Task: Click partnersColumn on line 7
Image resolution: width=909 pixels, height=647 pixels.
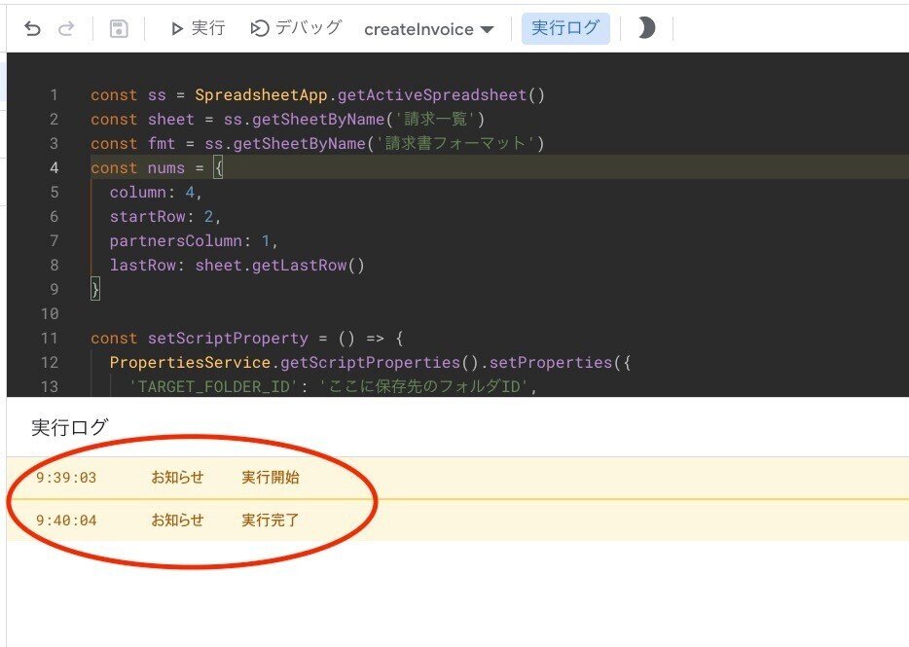Action: (x=175, y=240)
